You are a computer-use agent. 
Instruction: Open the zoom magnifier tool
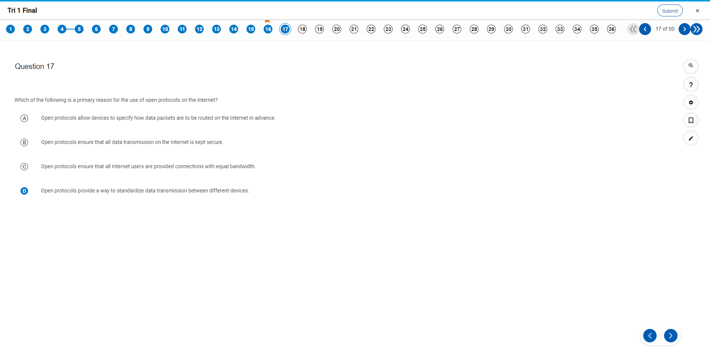coord(691,66)
